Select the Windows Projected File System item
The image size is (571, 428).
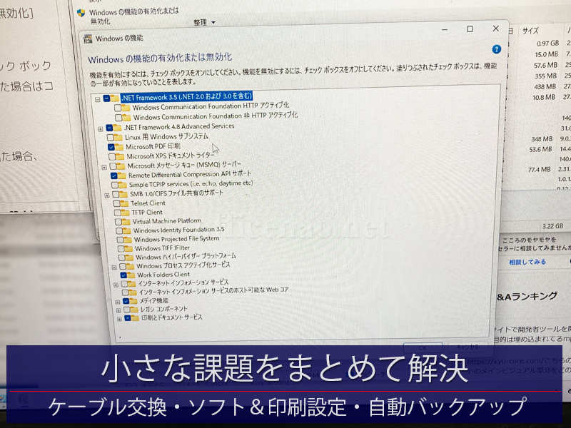pyautogui.click(x=176, y=239)
